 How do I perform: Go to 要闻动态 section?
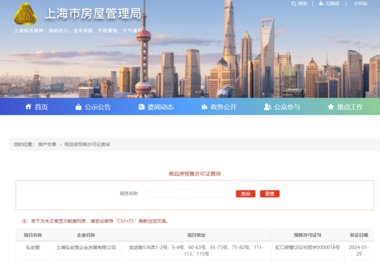(x=161, y=107)
